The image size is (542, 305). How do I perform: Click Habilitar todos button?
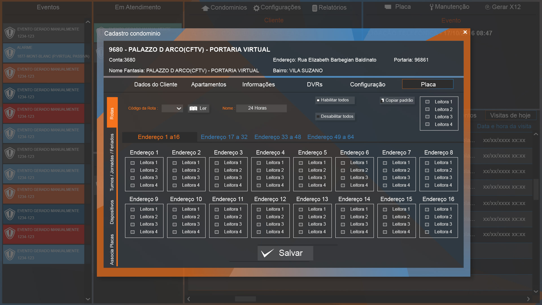[x=335, y=100]
